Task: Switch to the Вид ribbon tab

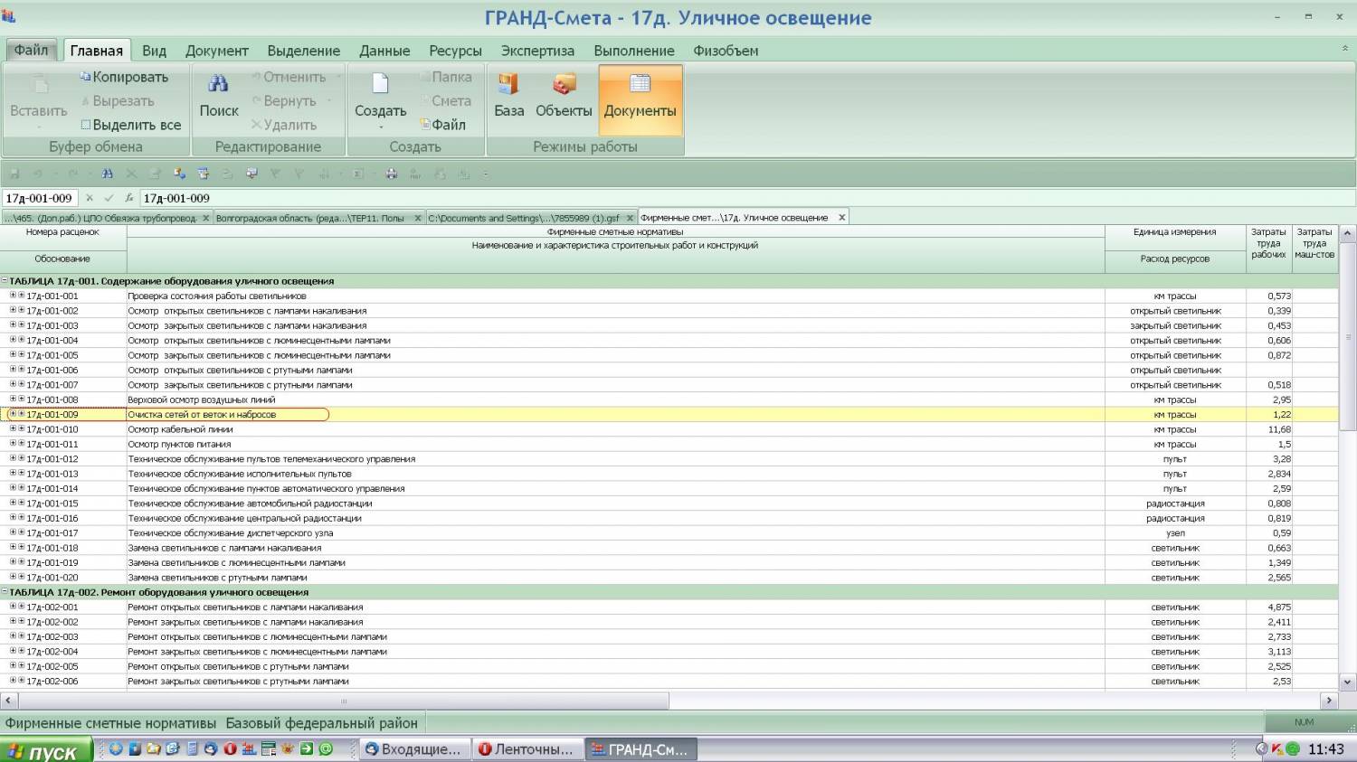Action: [x=154, y=51]
